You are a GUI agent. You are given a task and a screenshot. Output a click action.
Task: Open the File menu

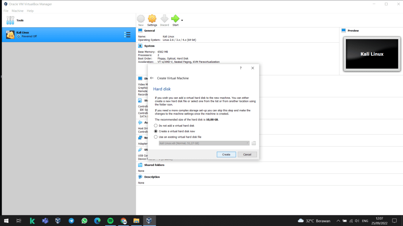click(6, 11)
